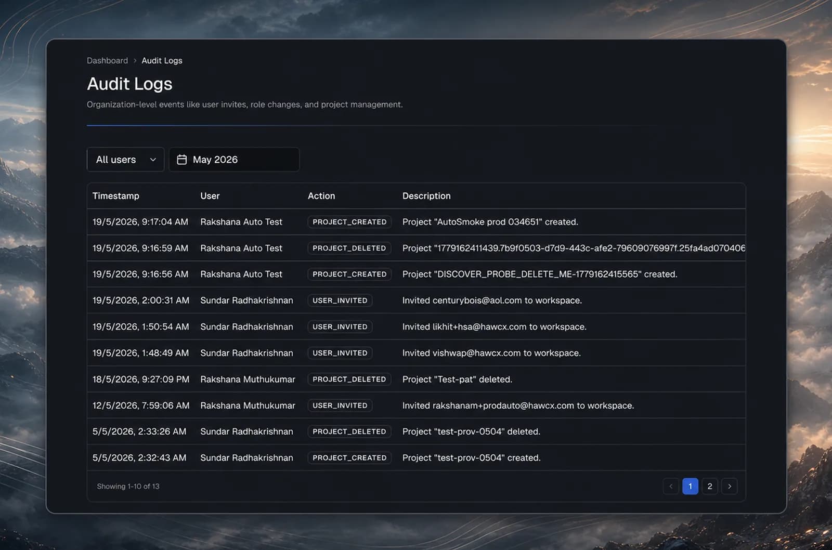Click Rakshana Muthukumar in the 7:59:06 AM row
The width and height of the screenshot is (832, 550).
point(248,405)
